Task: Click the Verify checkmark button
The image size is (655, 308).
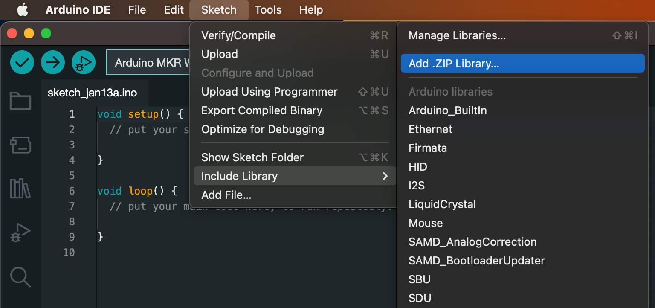Action: coord(22,63)
